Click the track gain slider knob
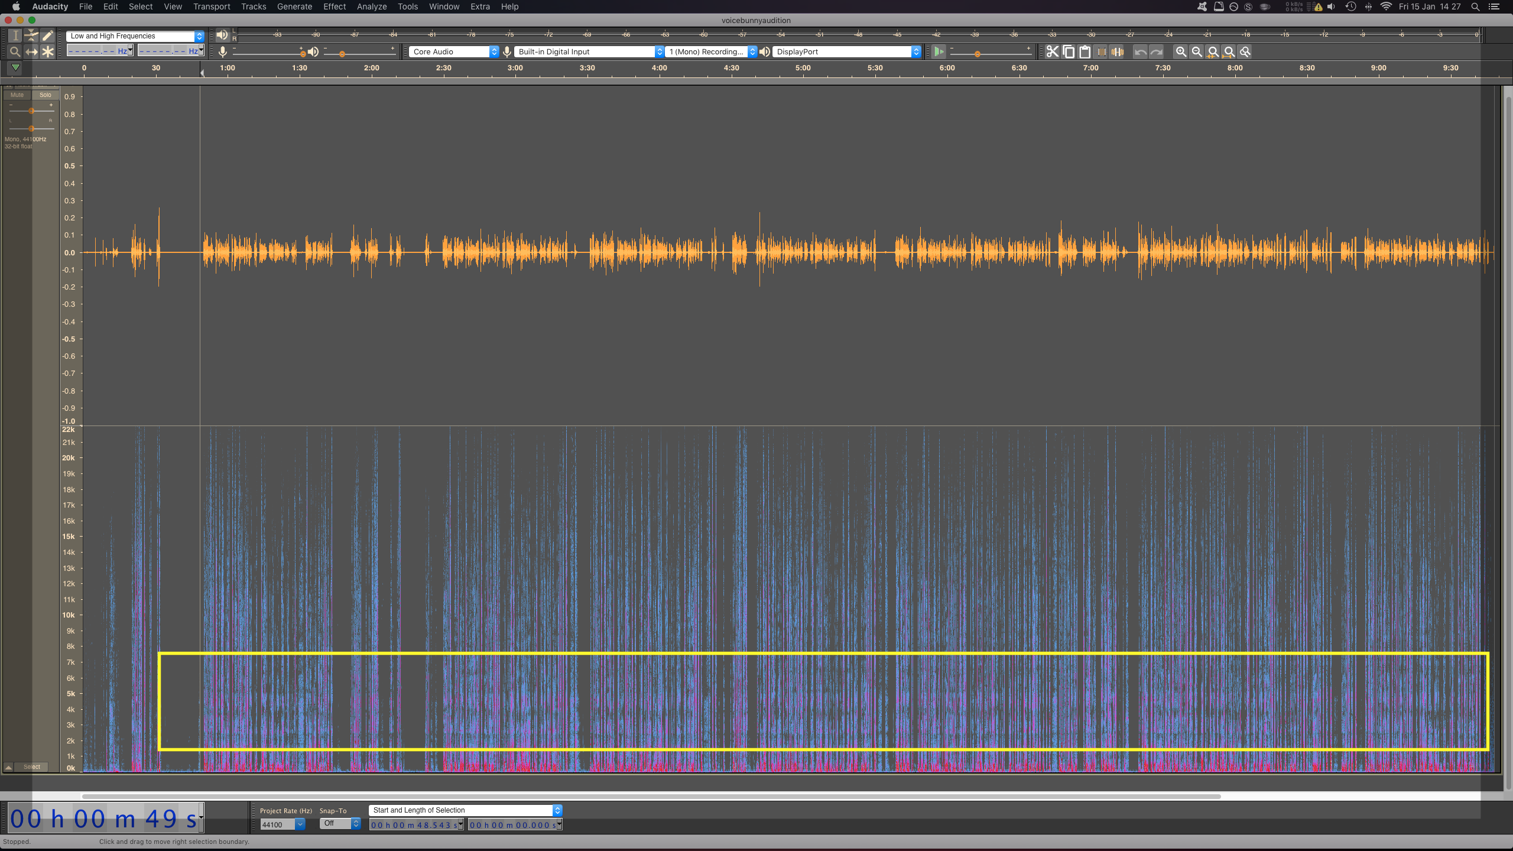Viewport: 1513px width, 851px height. pyautogui.click(x=31, y=111)
